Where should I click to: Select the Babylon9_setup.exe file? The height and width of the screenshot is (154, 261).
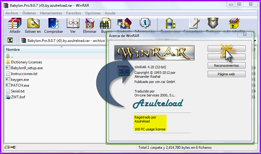point(24,68)
